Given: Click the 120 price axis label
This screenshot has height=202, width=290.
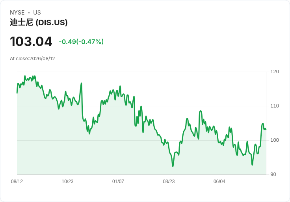Looking at the screenshot, I should pyautogui.click(x=275, y=72).
